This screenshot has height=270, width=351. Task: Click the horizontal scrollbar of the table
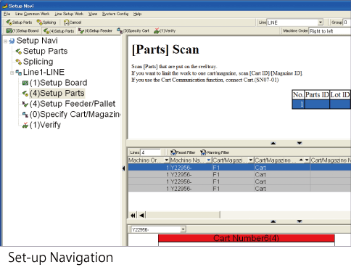tap(183, 215)
